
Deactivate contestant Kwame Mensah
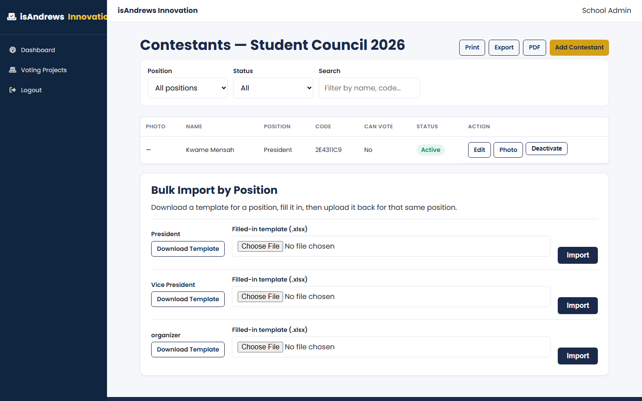[547, 148]
